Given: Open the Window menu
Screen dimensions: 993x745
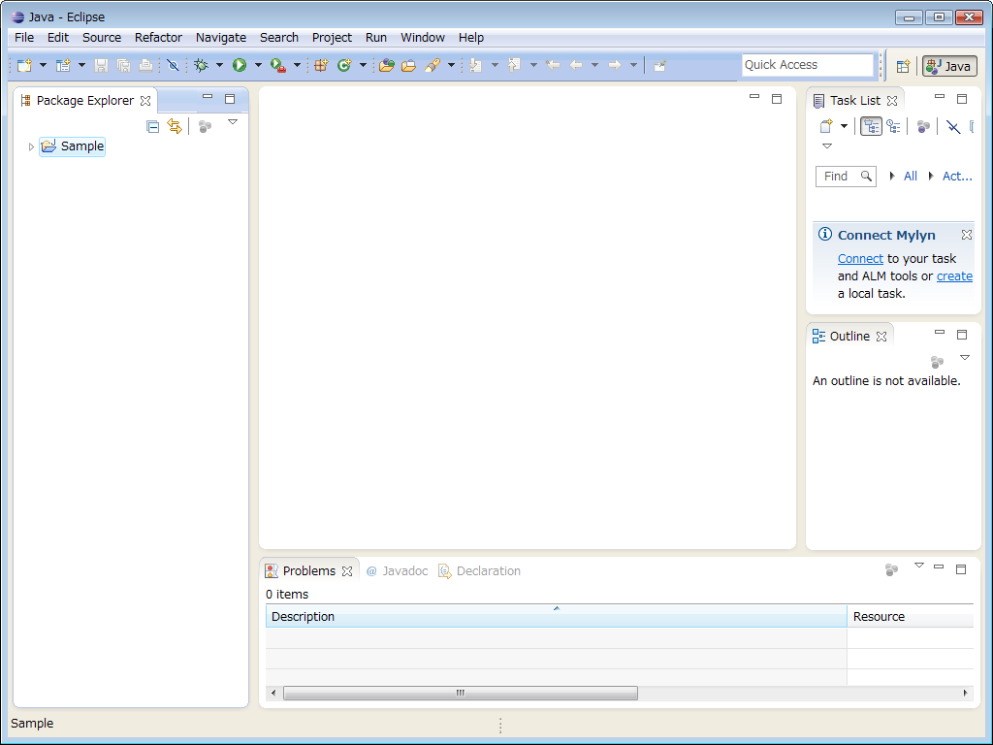Looking at the screenshot, I should [423, 38].
